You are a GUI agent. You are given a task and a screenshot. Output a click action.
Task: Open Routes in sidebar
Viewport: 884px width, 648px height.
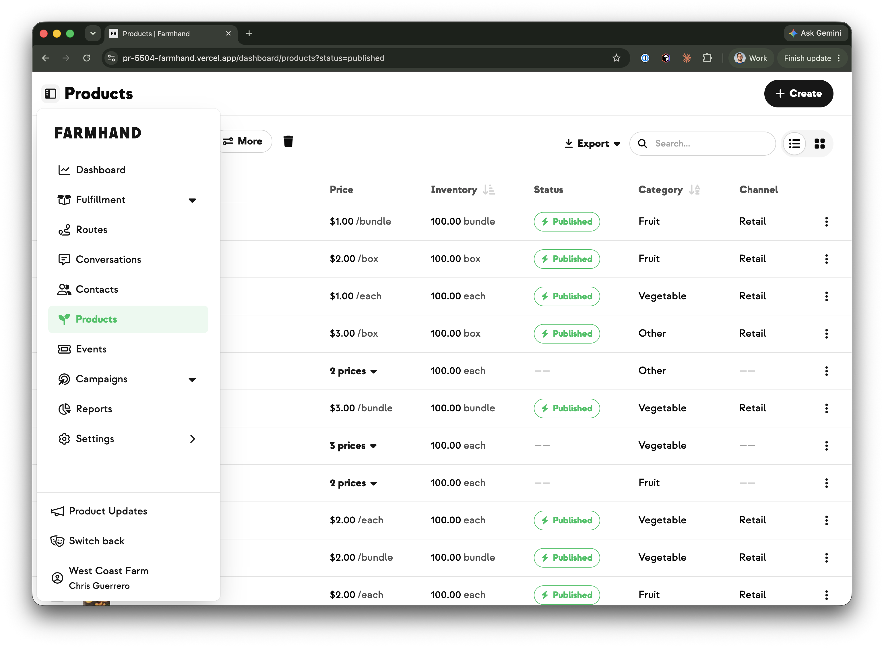[x=128, y=230]
